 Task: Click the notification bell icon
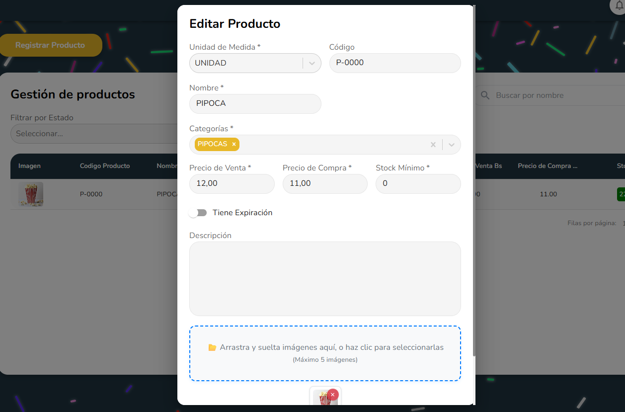click(x=619, y=5)
